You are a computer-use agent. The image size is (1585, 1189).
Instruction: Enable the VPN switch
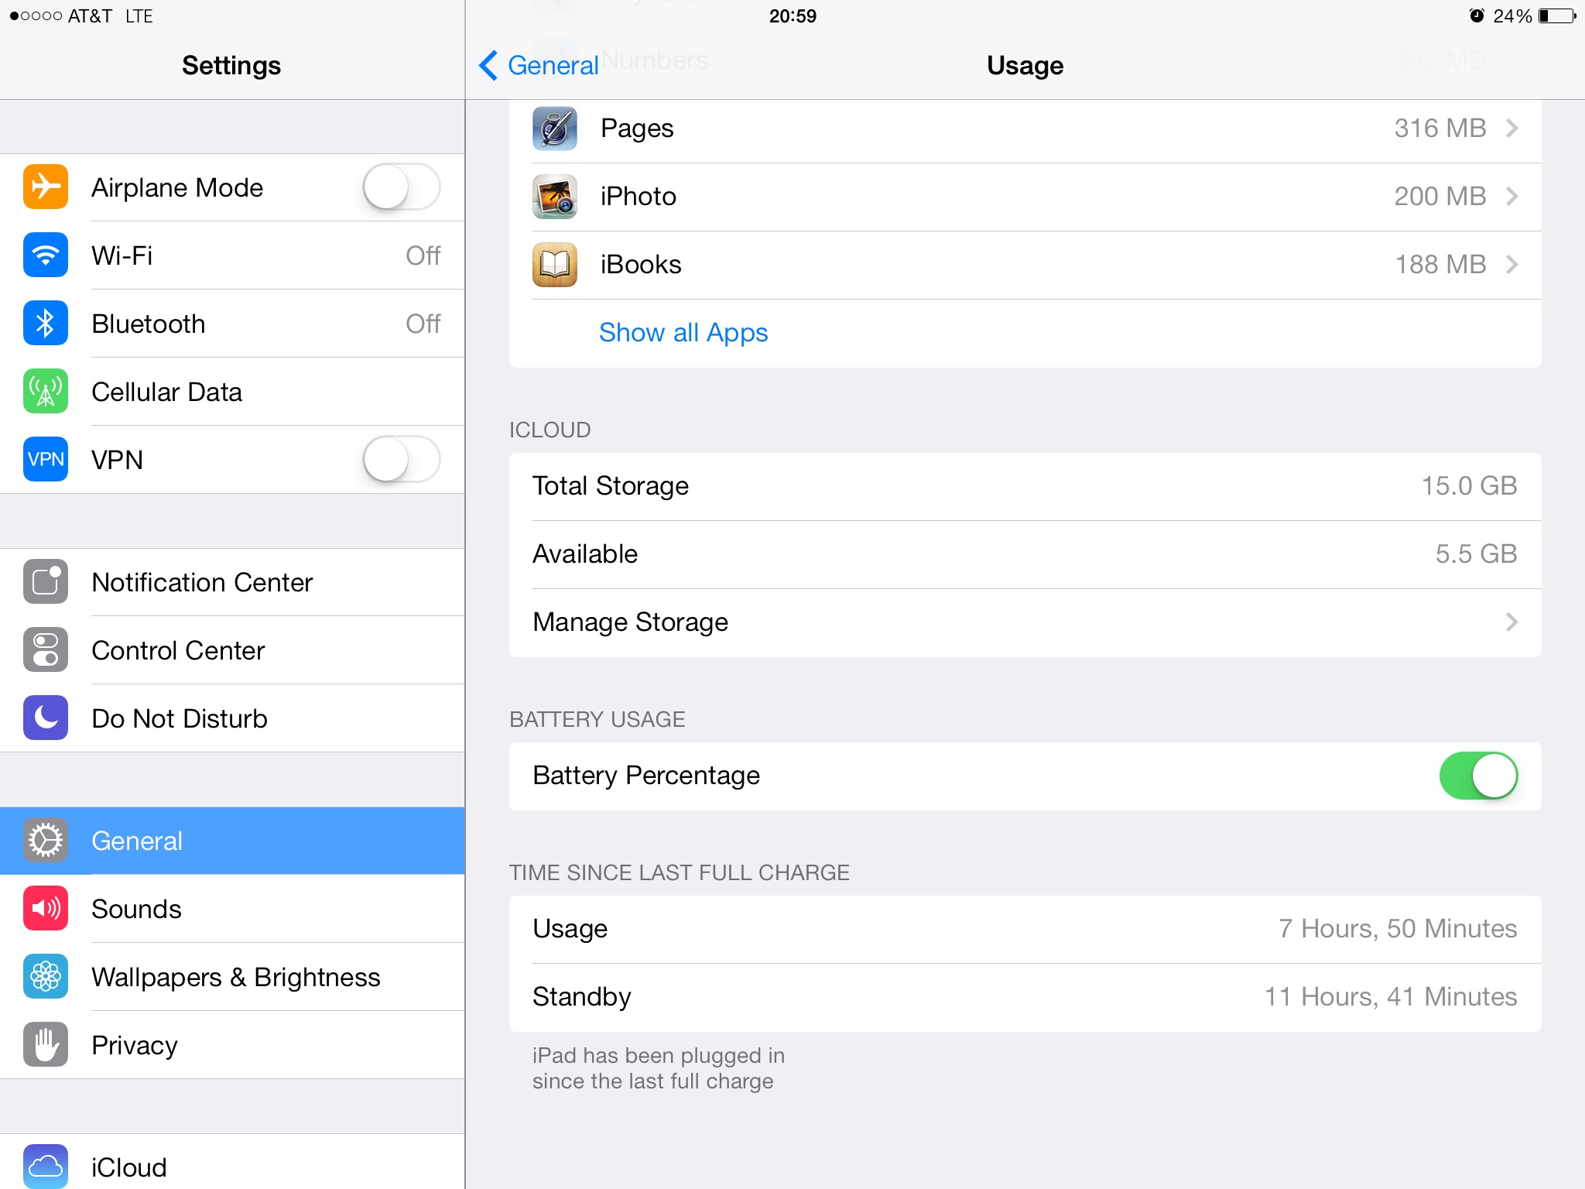(401, 460)
